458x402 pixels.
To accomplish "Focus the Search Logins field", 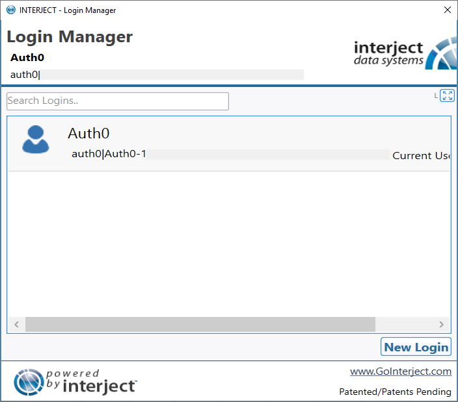I will click(118, 101).
